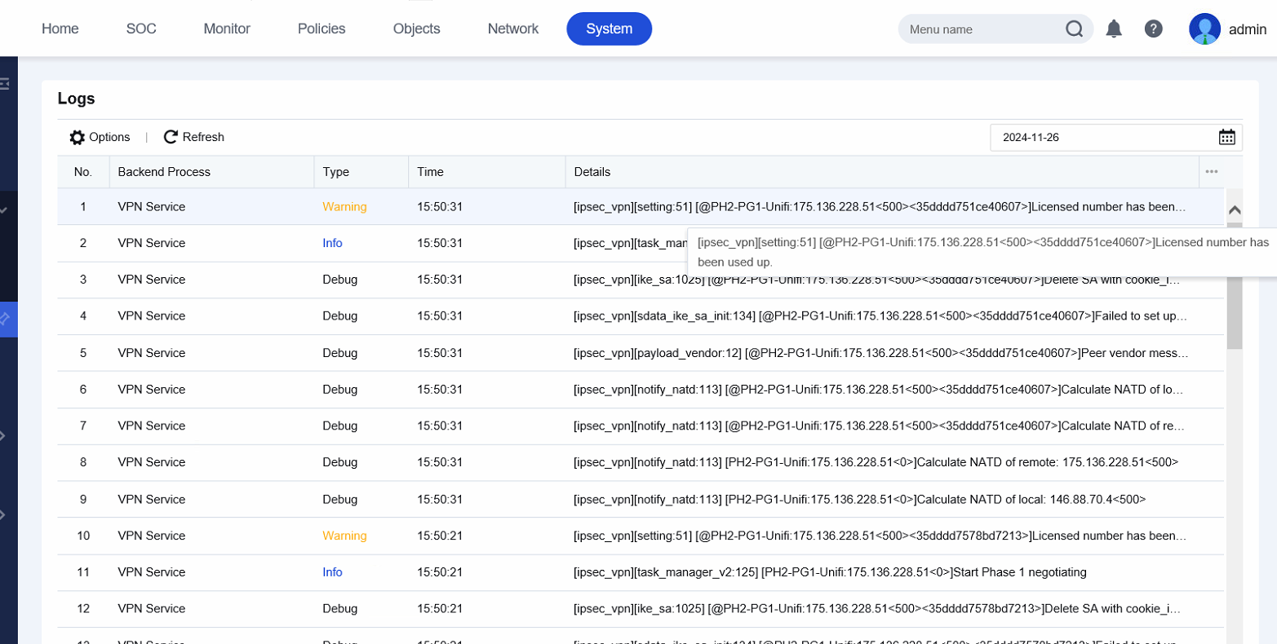Click the Refresh arrow icon

click(x=171, y=137)
